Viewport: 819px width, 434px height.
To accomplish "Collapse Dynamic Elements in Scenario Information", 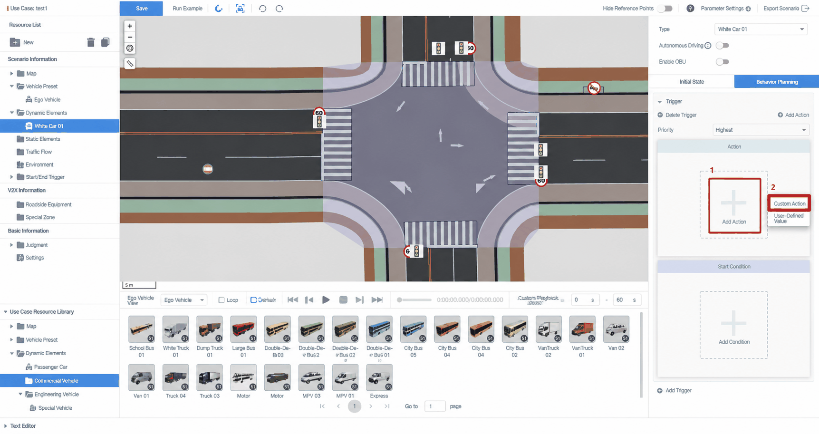I will (x=12, y=113).
